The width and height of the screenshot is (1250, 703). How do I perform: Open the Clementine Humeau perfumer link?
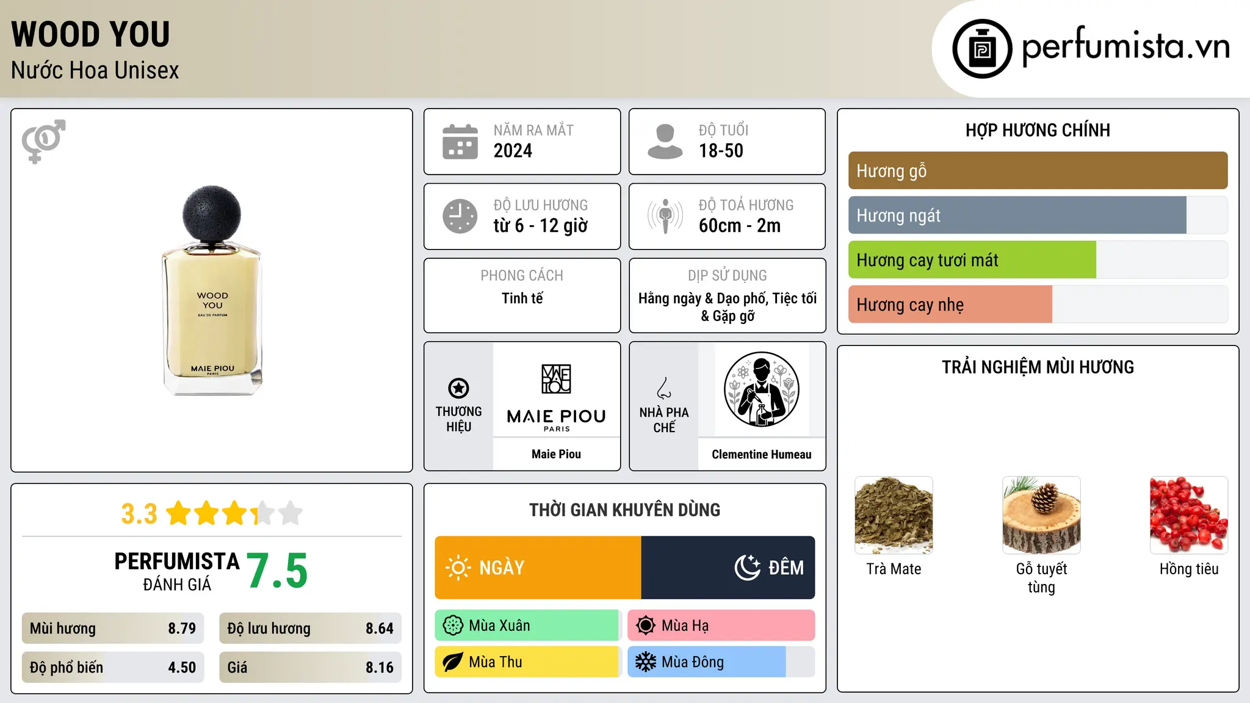click(761, 455)
